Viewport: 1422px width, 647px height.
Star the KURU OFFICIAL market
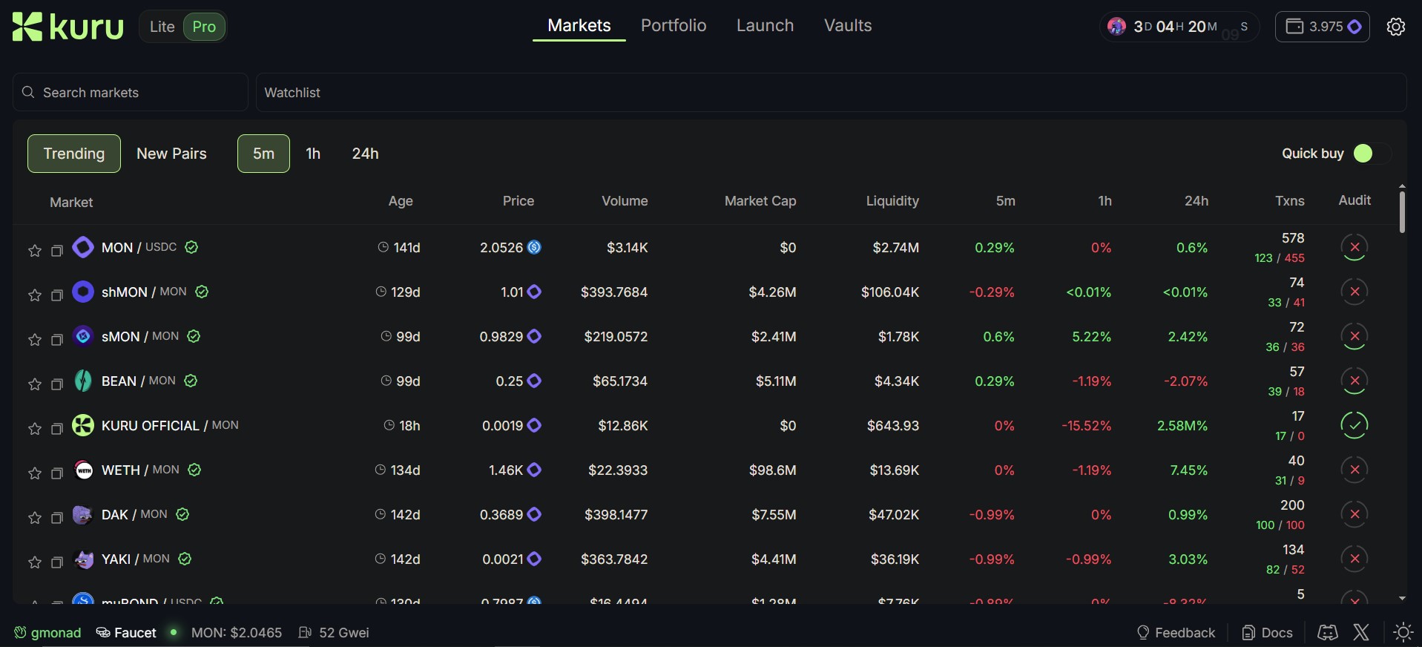(x=34, y=429)
